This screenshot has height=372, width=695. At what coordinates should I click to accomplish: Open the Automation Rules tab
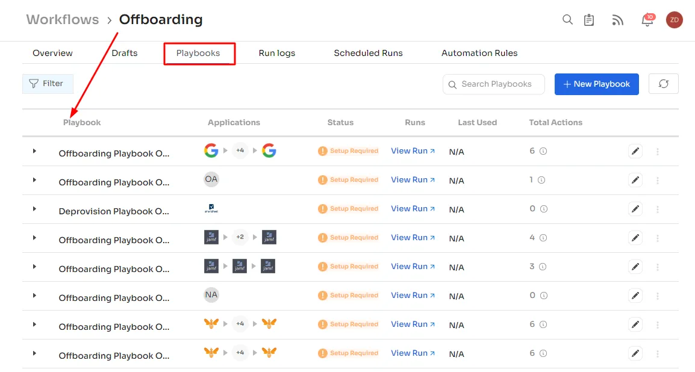point(479,53)
